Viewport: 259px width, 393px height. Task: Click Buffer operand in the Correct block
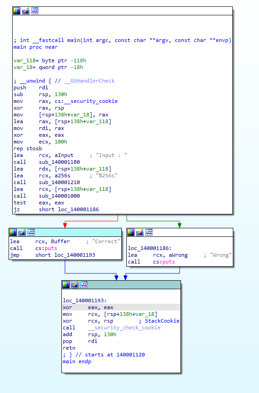[x=60, y=241]
